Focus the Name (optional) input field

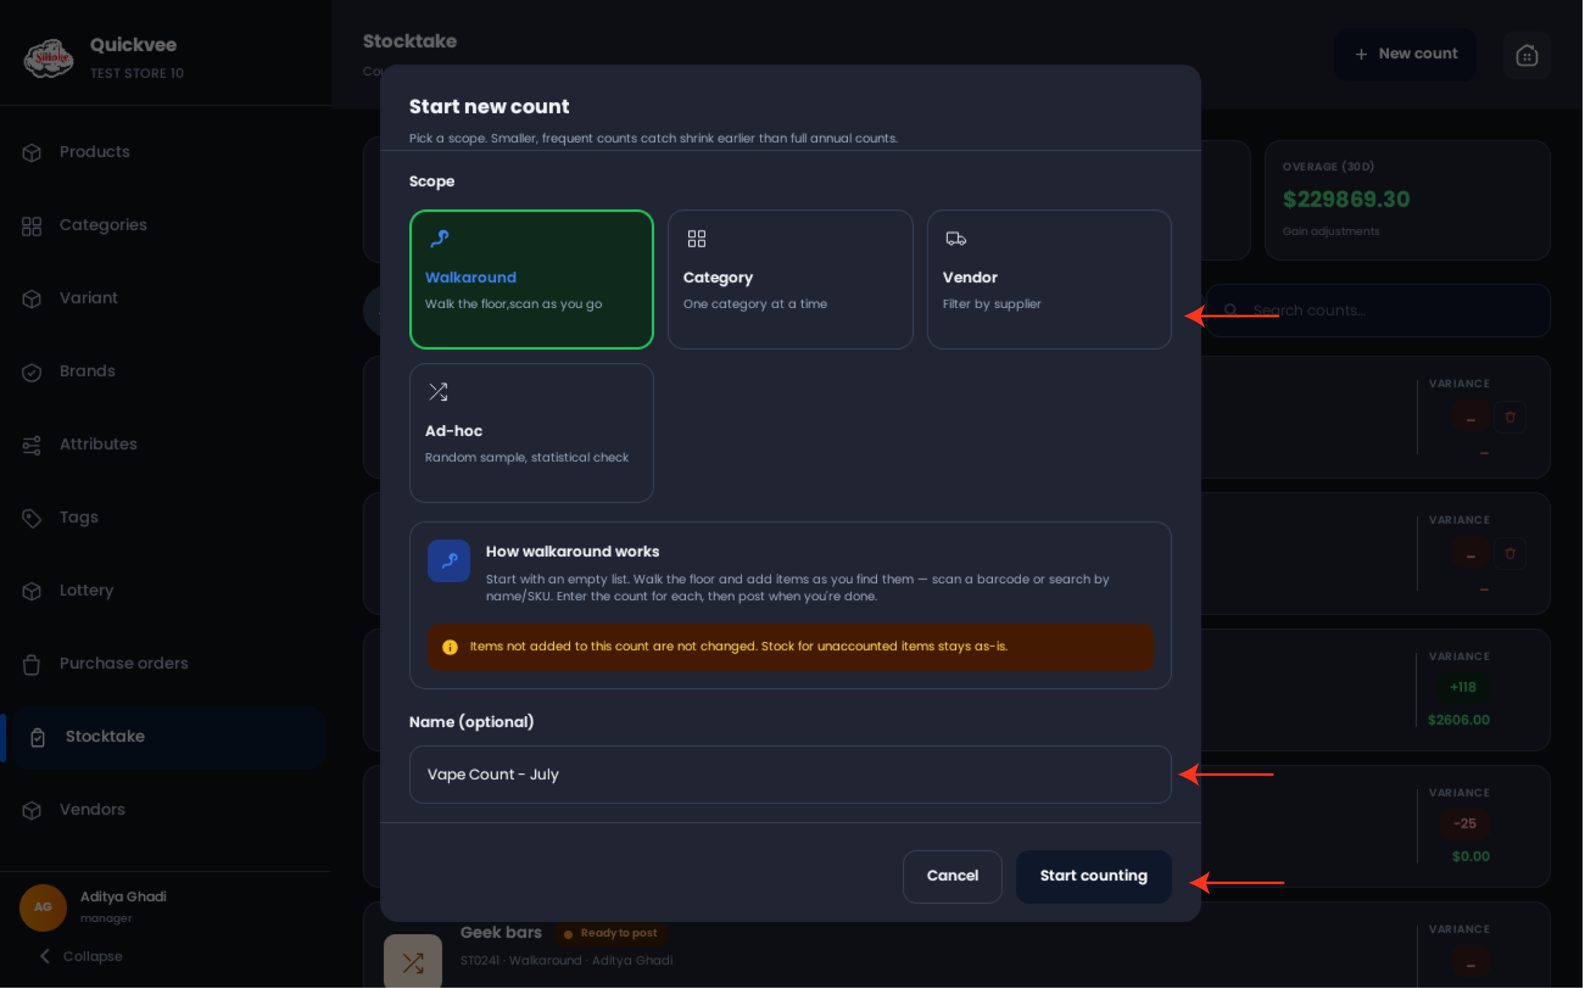click(790, 775)
